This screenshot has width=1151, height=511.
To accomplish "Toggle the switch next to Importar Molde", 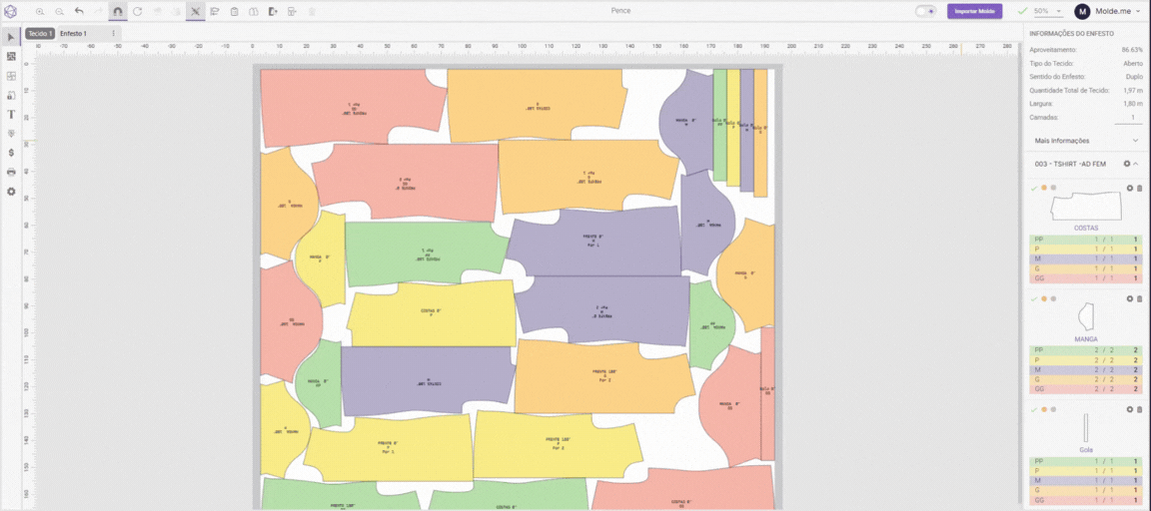I will [925, 11].
